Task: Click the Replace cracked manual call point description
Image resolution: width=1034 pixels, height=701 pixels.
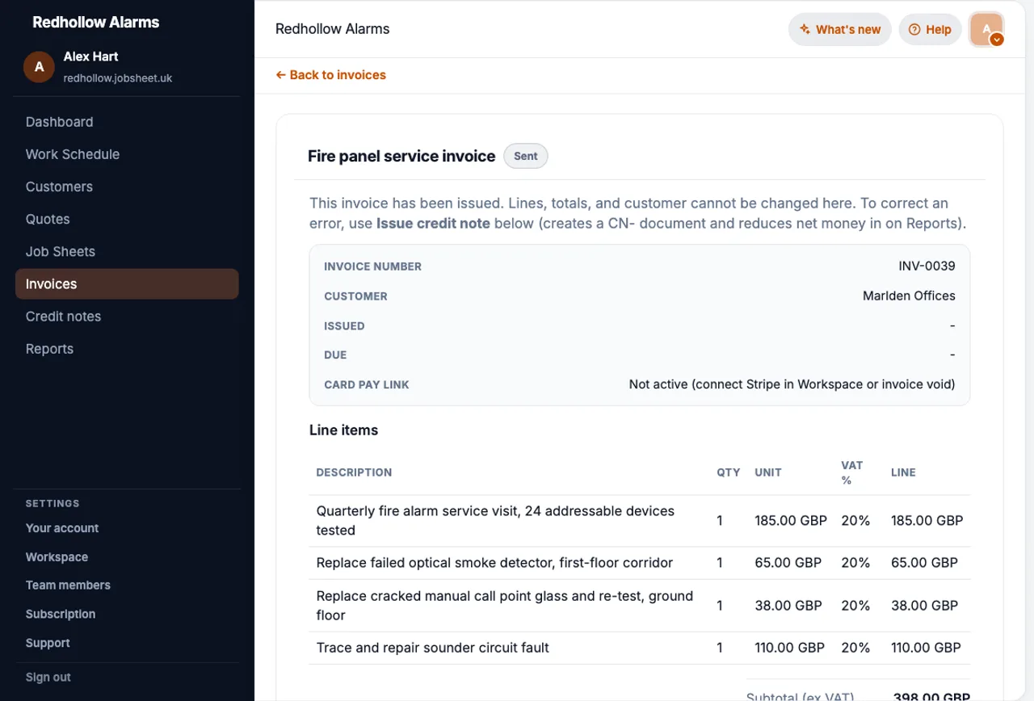Action: point(505,606)
